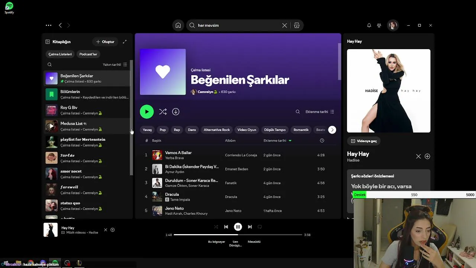Search within the library
This screenshot has width=476, height=268.
49,64
